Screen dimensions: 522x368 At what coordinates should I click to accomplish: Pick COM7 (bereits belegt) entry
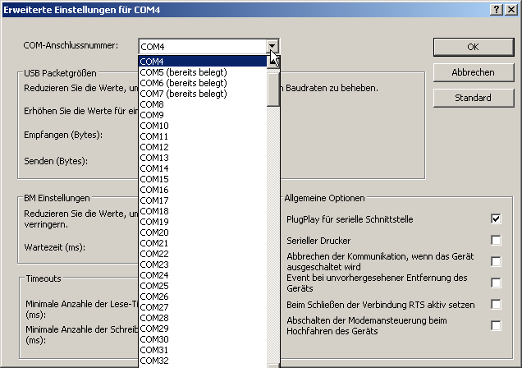coord(203,94)
